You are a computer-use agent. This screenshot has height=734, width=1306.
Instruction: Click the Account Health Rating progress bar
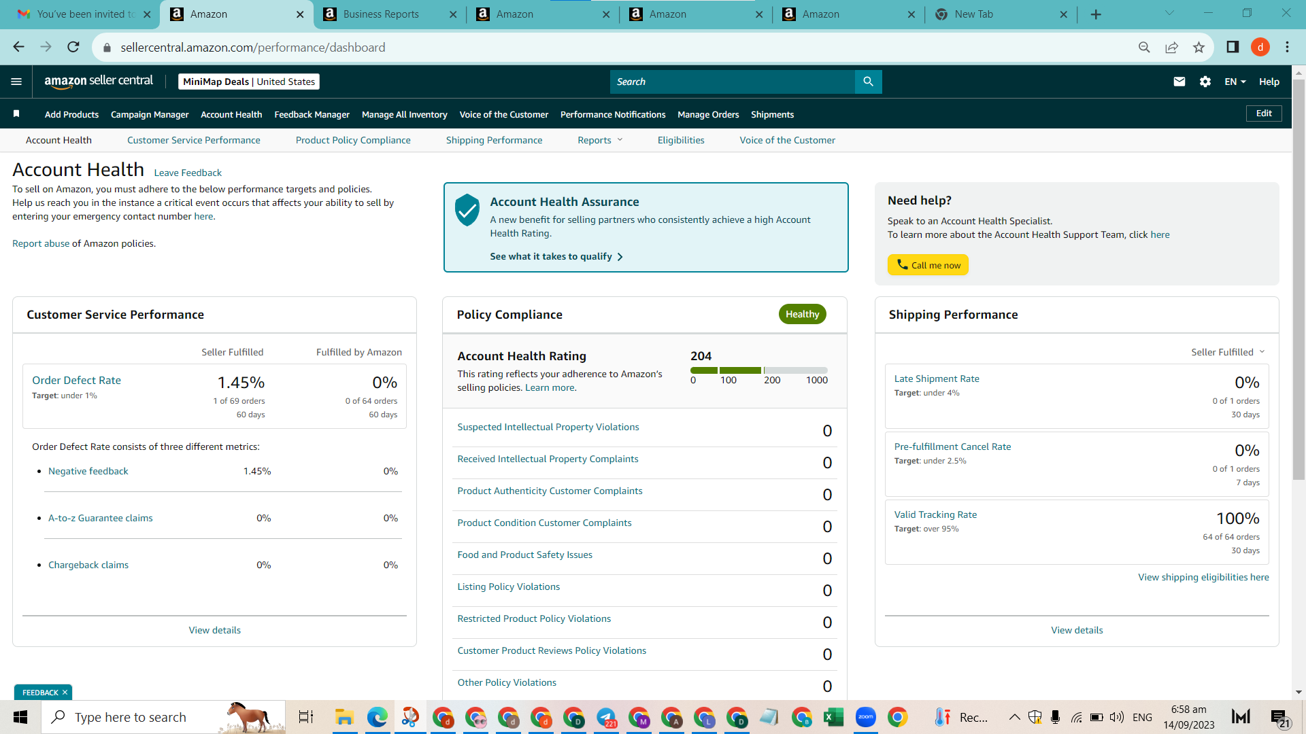click(x=759, y=370)
